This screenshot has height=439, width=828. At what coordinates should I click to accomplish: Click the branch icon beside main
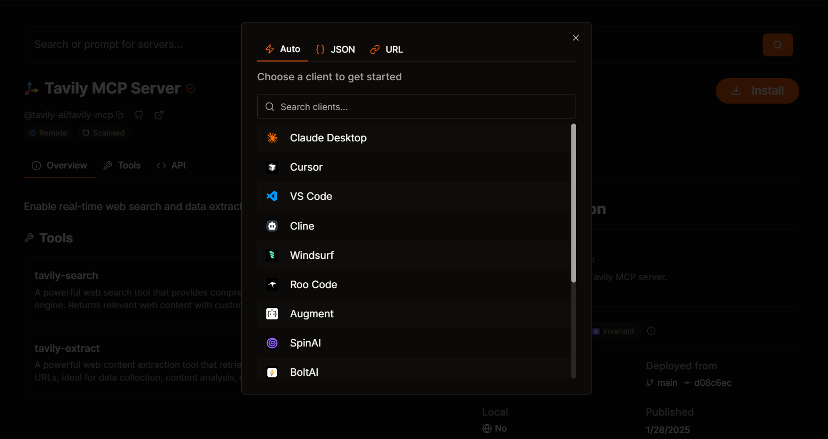pos(650,383)
